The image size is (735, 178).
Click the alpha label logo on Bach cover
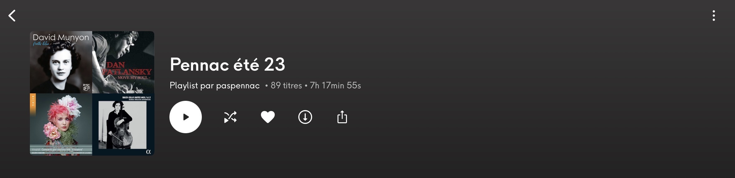[148, 152]
